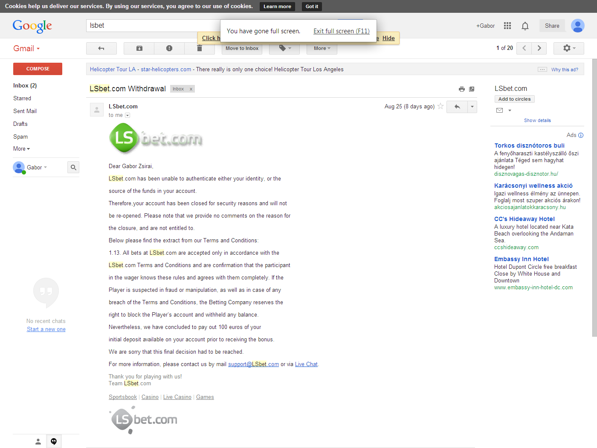This screenshot has width=597, height=448.
Task: Click Why this ad? link
Action: [565, 70]
